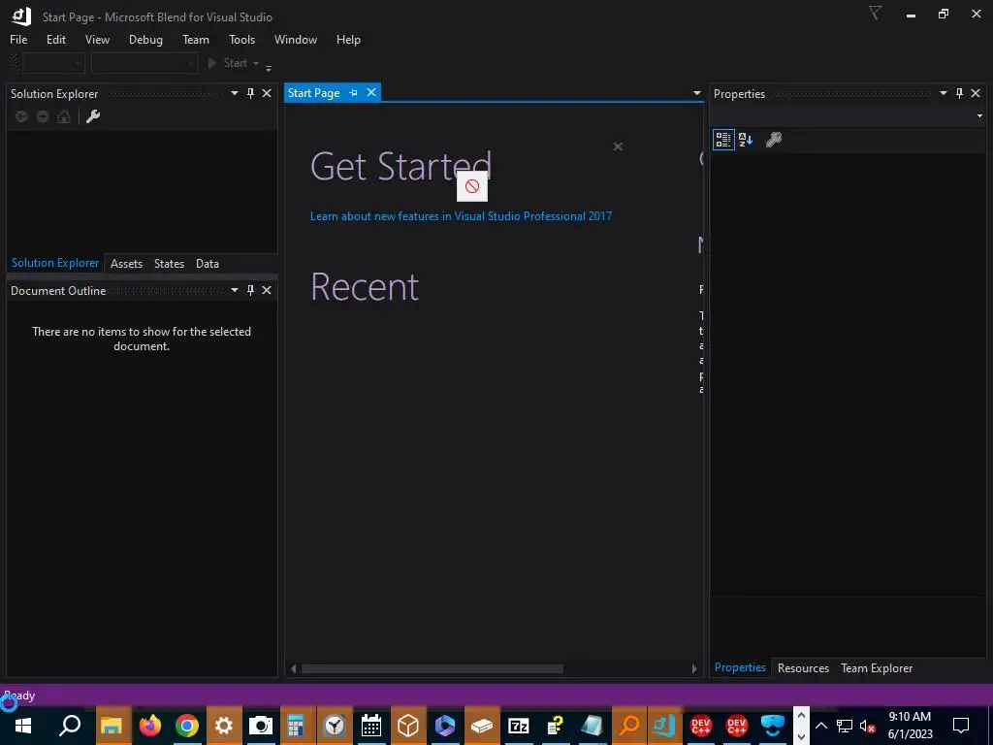This screenshot has width=993, height=745.
Task: Click Property Pages wrench icon in Properties
Action: pos(773,140)
